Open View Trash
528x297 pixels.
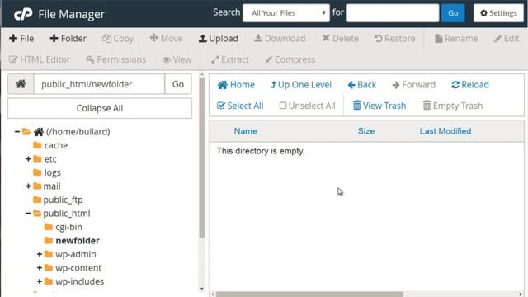click(379, 106)
